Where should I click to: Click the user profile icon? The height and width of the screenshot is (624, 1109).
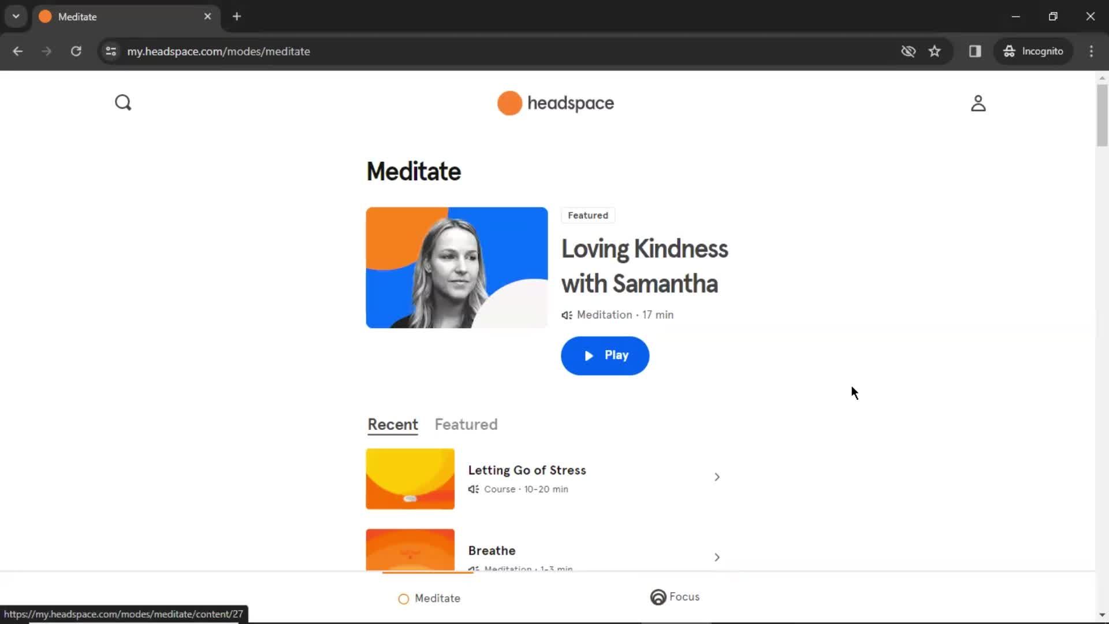coord(977,102)
